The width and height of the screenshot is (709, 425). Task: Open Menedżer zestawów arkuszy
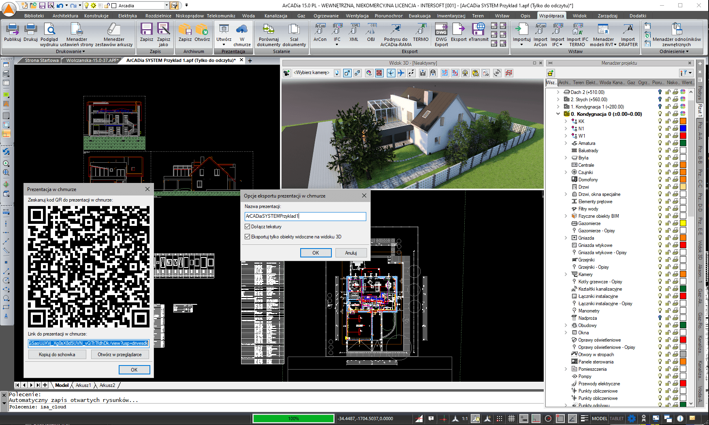[x=114, y=35]
